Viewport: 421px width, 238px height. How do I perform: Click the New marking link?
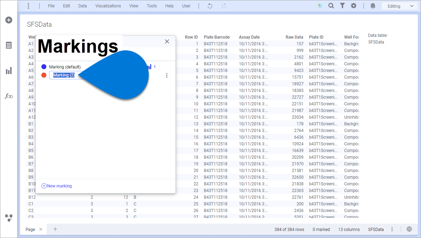(x=56, y=186)
